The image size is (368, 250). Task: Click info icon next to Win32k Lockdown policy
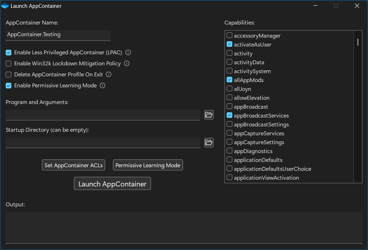126,64
